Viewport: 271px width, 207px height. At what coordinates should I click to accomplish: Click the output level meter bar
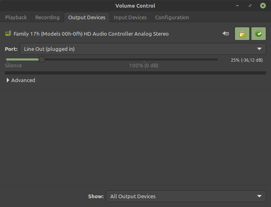135,73
